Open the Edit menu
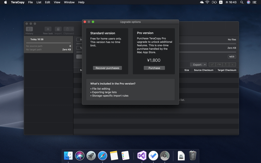The width and height of the screenshot is (261, 163). click(x=47, y=2)
